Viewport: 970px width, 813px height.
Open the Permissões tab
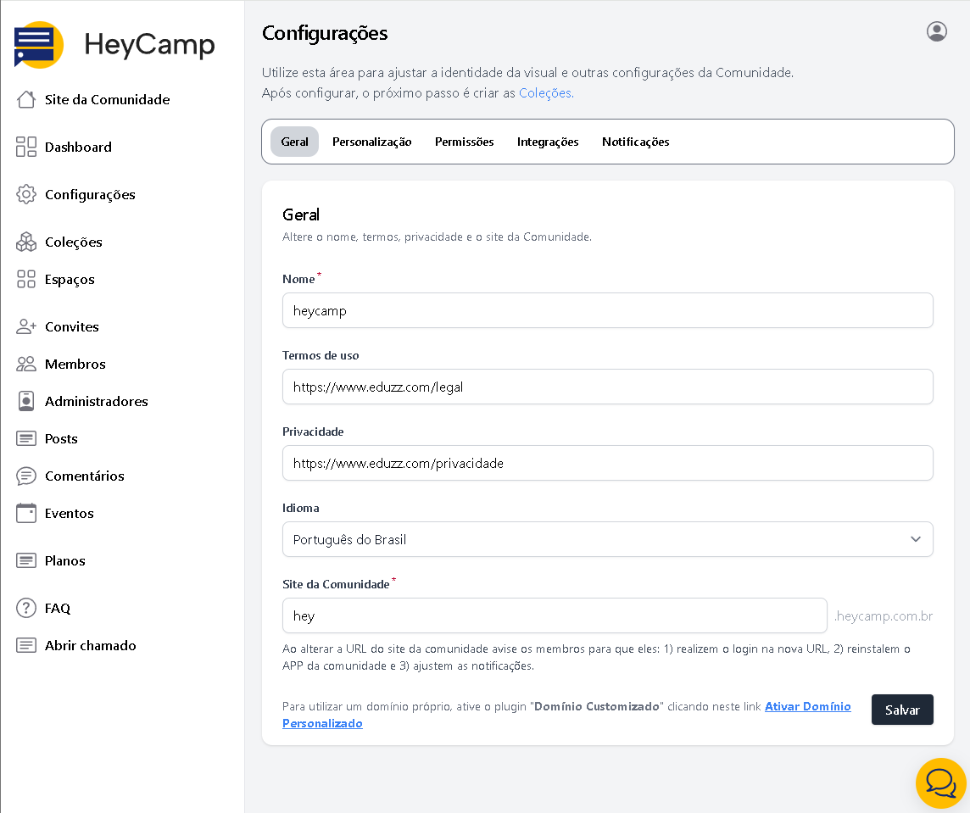464,142
